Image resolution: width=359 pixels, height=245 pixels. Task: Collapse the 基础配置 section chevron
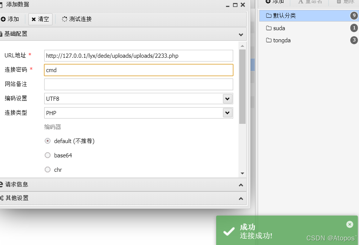click(x=241, y=34)
